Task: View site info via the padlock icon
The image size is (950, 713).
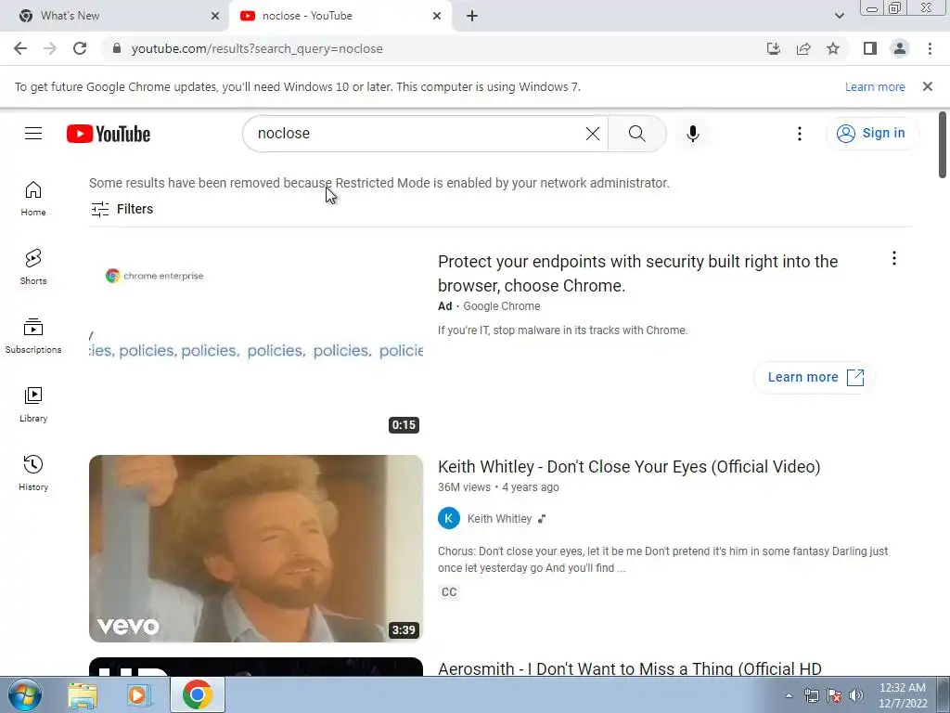Action: coord(117,48)
